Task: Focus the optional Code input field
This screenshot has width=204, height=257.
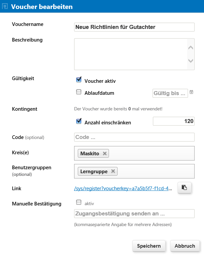Action: coord(134,137)
